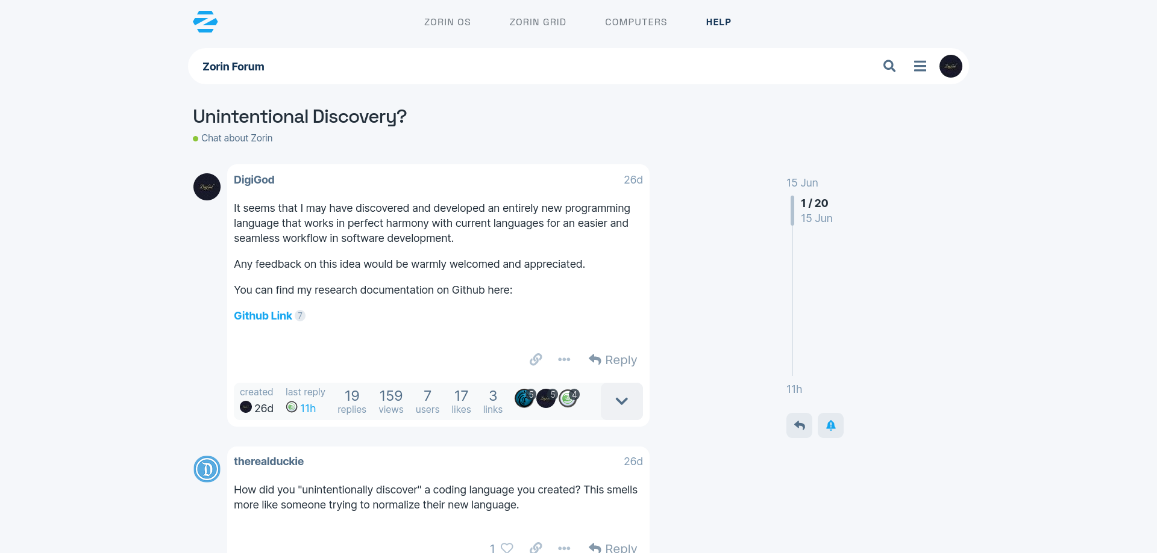The image size is (1157, 553).
Task: Copy link icon on DigiGod's post
Action: tap(536, 360)
